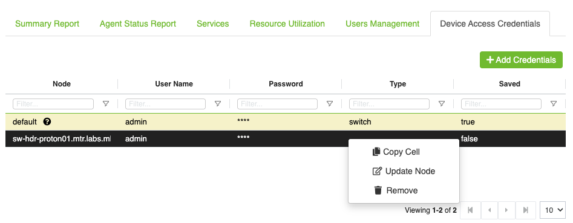Focus the Password filter input field
The height and width of the screenshot is (223, 573).
pyautogui.click(x=277, y=104)
